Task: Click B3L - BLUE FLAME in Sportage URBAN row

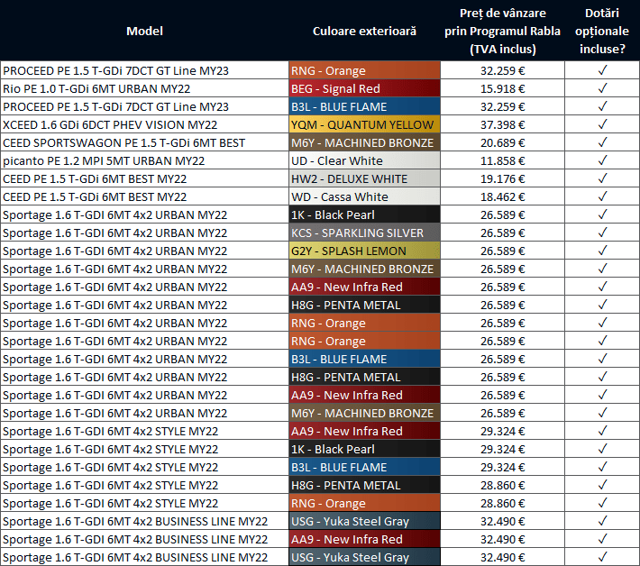Action: point(364,359)
